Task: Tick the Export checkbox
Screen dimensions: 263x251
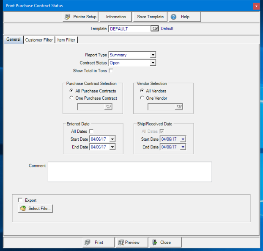Action: 20,200
